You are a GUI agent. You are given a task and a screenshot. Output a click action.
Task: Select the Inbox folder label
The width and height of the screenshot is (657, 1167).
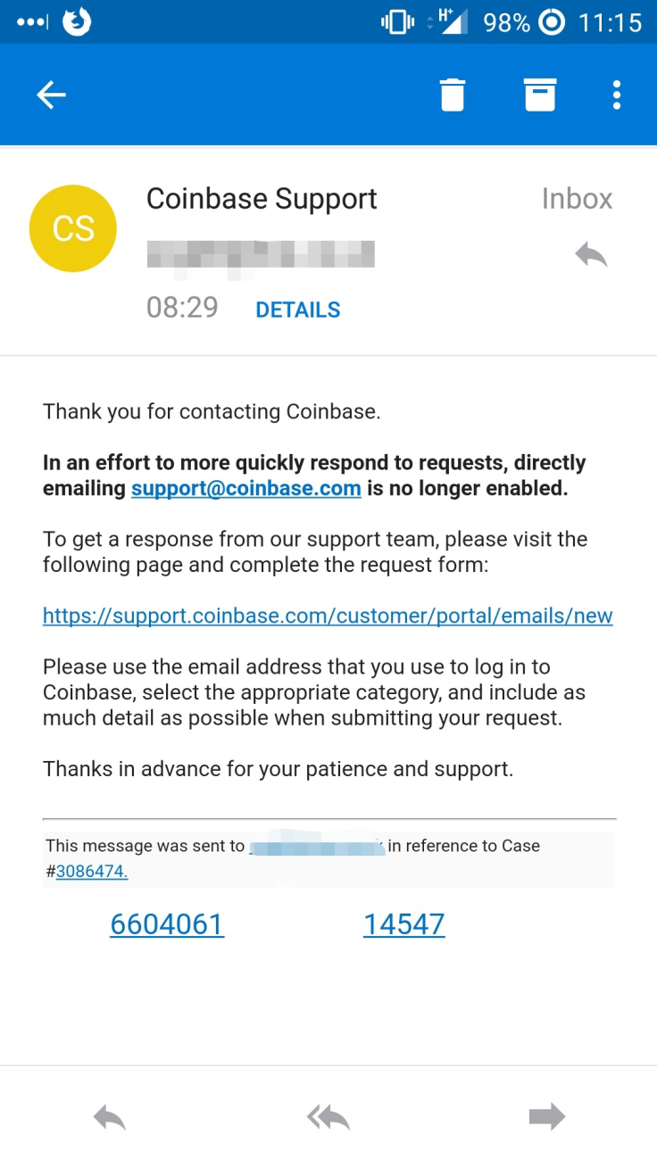point(578,199)
